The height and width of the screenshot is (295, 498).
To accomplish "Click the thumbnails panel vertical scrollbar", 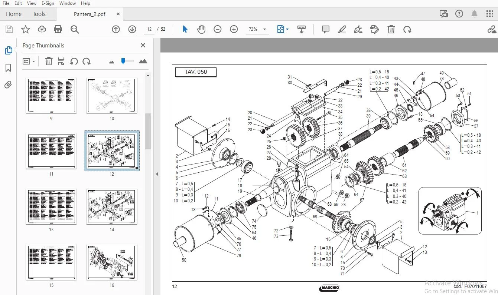I will pyautogui.click(x=148, y=131).
